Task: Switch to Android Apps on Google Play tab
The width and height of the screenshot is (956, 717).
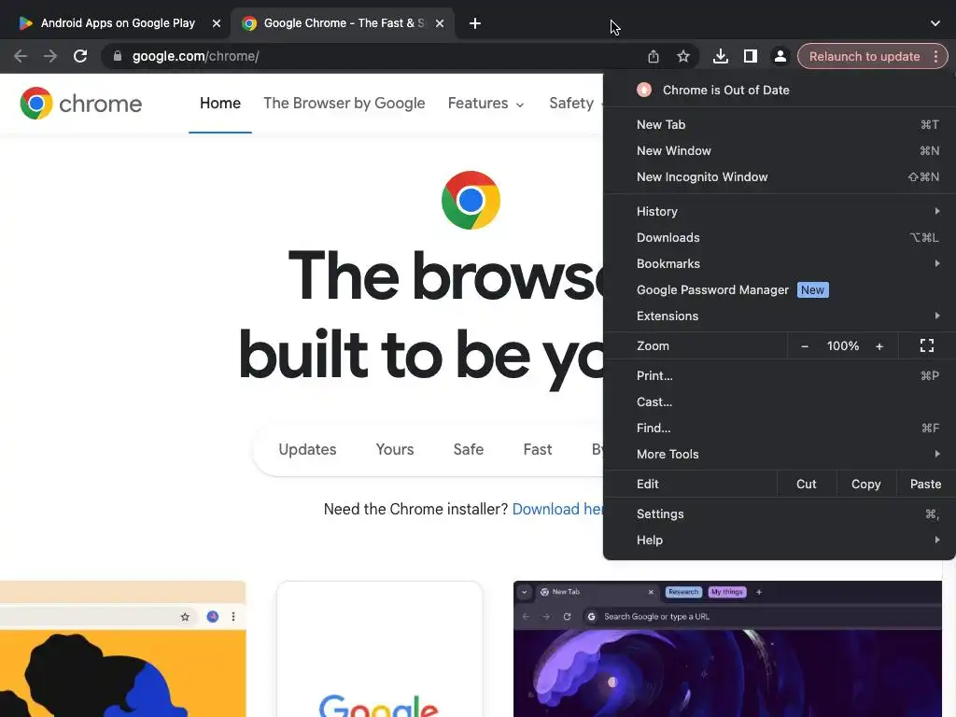Action: click(x=116, y=23)
